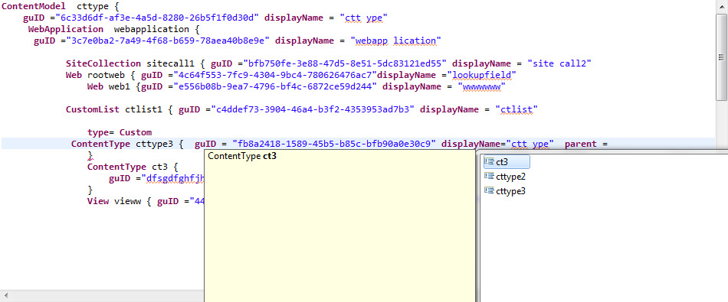Click the "wwwwwww" display name value

[481, 86]
